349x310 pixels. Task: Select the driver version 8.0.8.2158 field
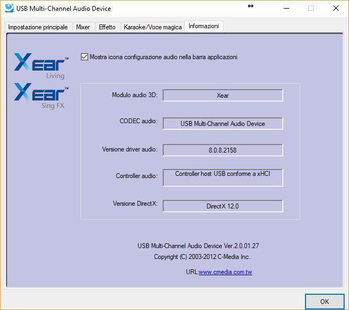(223, 150)
